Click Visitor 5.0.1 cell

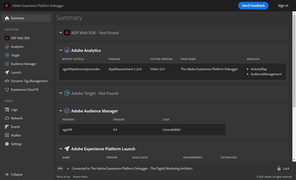pos(157,69)
